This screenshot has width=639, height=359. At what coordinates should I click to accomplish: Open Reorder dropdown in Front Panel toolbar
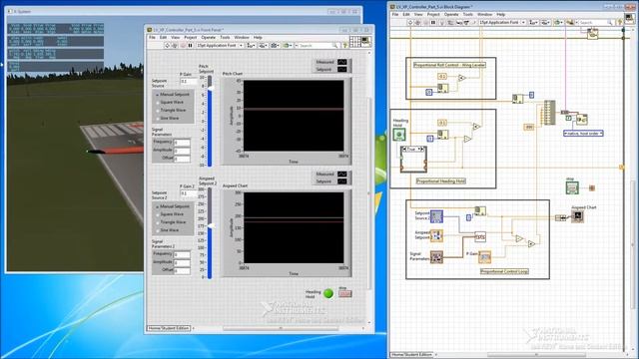(x=287, y=46)
